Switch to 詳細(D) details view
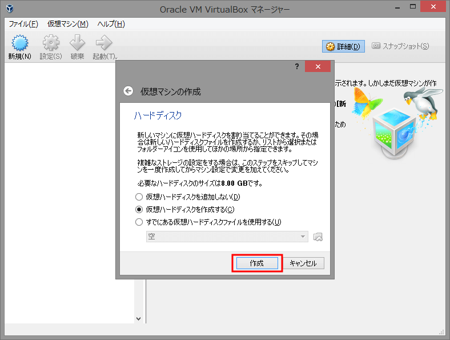 click(343, 46)
